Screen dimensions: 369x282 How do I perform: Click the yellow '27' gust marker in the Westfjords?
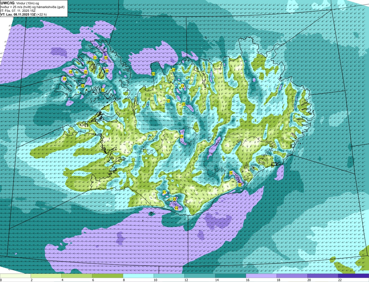tap(95, 58)
